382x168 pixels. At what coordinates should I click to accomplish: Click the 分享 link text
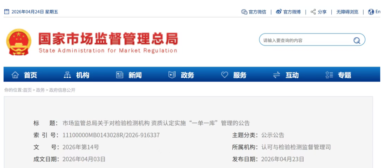[322, 12]
